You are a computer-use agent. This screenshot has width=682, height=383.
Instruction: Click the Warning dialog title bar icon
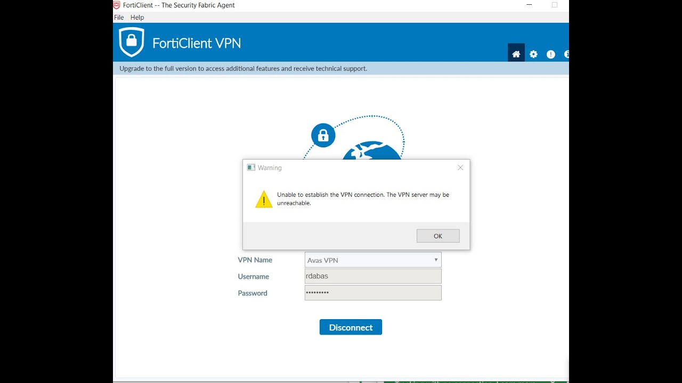[x=251, y=167]
